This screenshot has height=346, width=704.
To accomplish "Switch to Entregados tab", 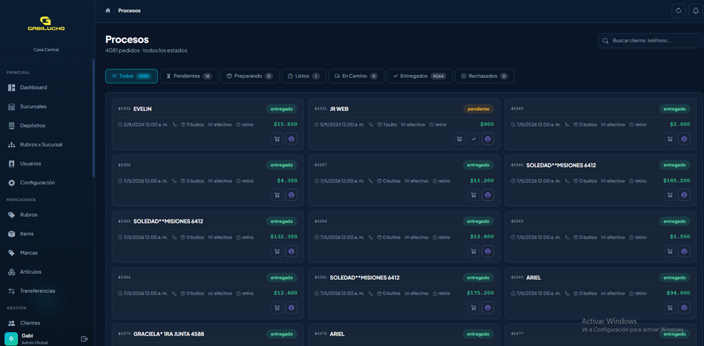I will coord(419,76).
